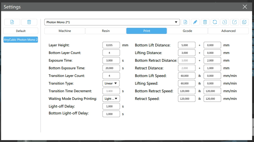
Task: Open the Transition Type Linear dropdown
Action: pyautogui.click(x=111, y=83)
